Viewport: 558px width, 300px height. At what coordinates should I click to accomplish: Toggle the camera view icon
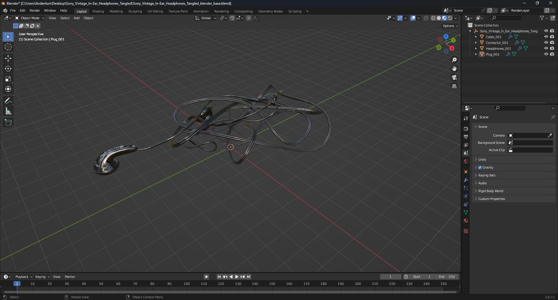coord(454,77)
